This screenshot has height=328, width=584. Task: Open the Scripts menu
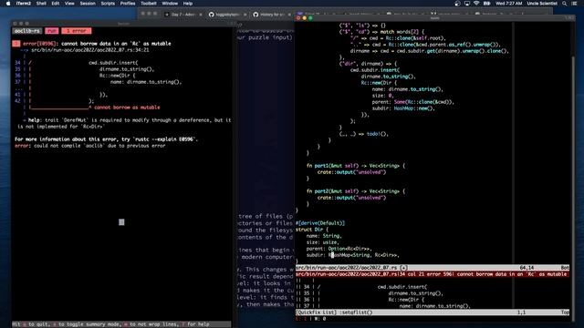tap(108, 4)
